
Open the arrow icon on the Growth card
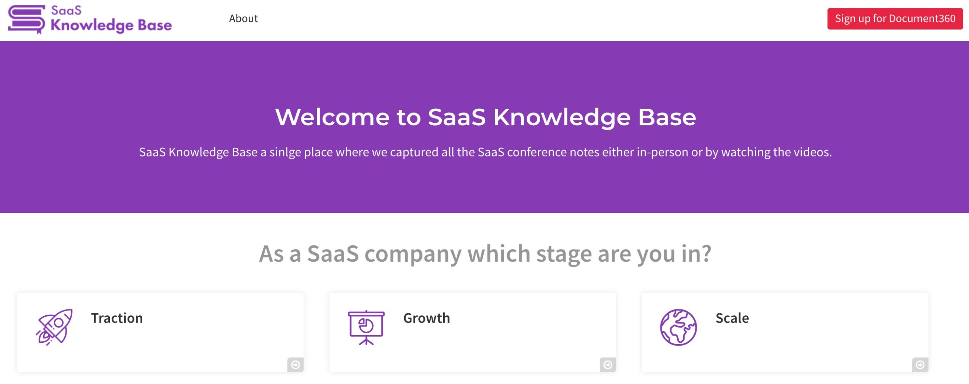[608, 365]
